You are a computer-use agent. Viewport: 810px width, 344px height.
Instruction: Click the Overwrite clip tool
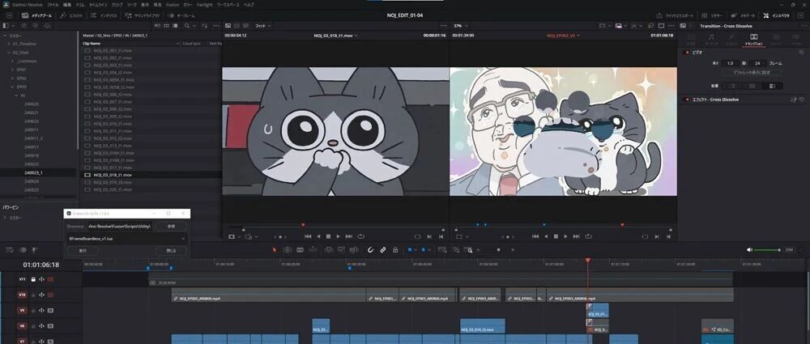point(340,250)
